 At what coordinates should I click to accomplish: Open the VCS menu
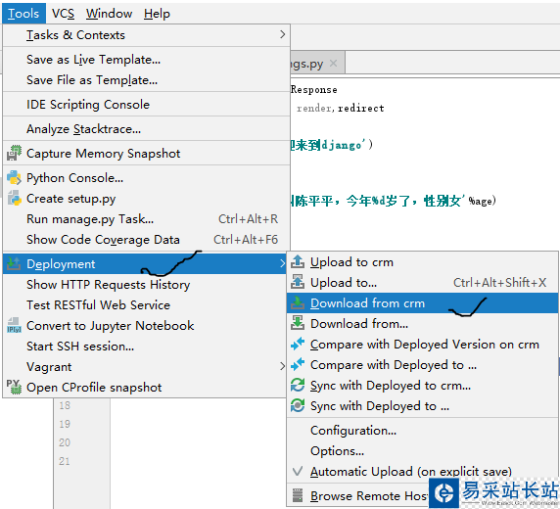[63, 14]
